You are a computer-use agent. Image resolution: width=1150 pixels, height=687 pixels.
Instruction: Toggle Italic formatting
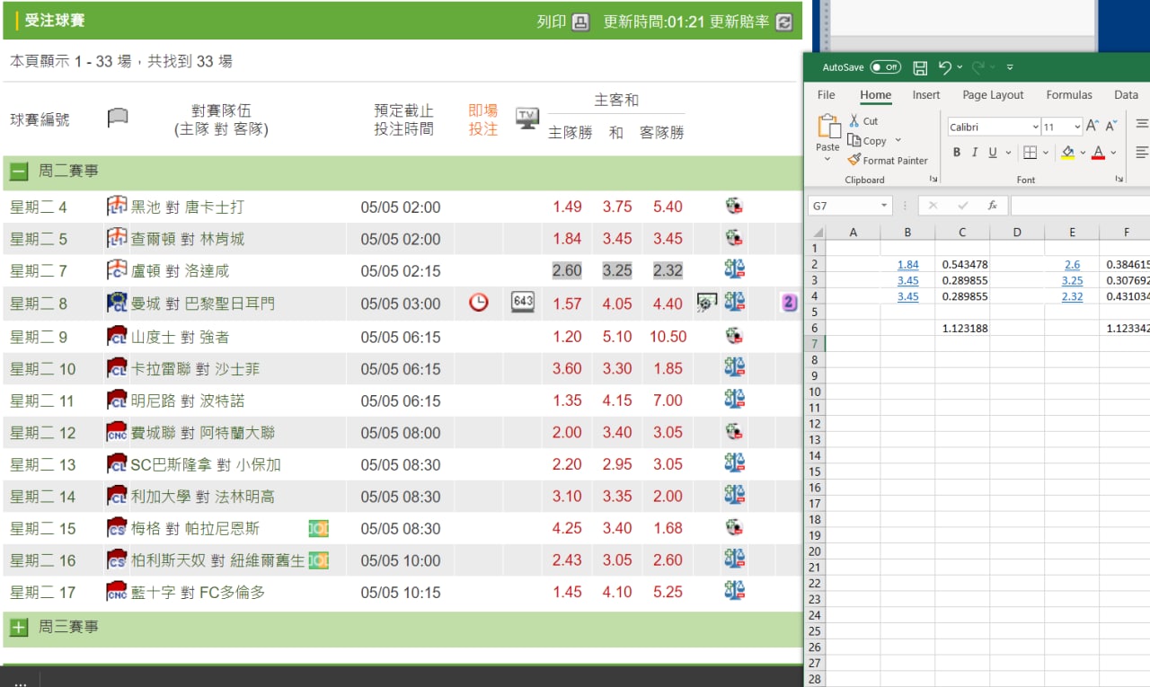[975, 153]
